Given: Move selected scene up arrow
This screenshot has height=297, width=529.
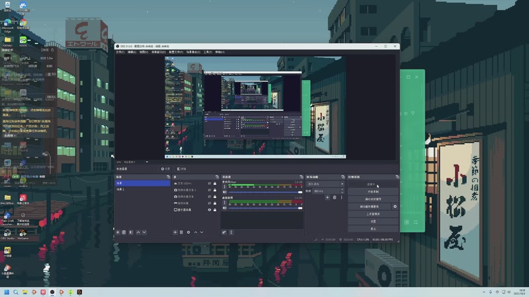Looking at the screenshot, I should pos(138,232).
